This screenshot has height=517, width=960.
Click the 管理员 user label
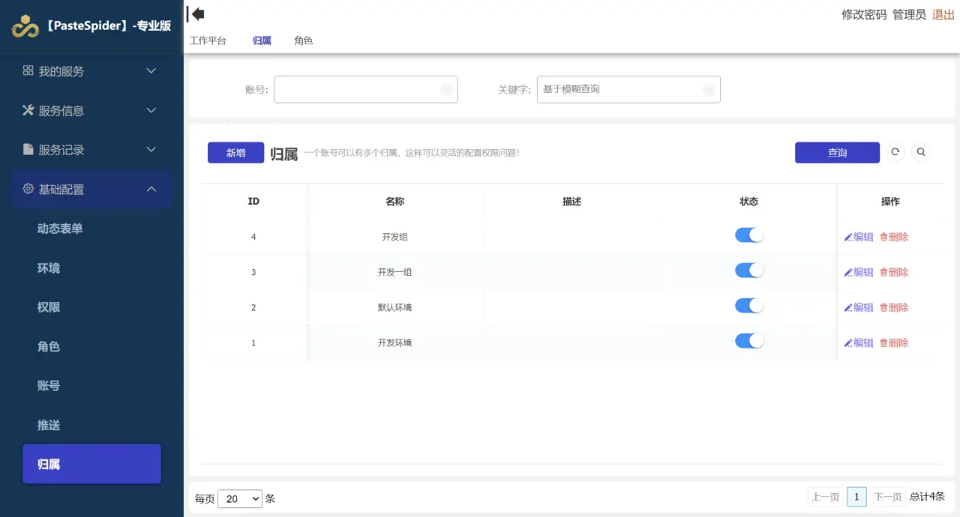tap(909, 14)
